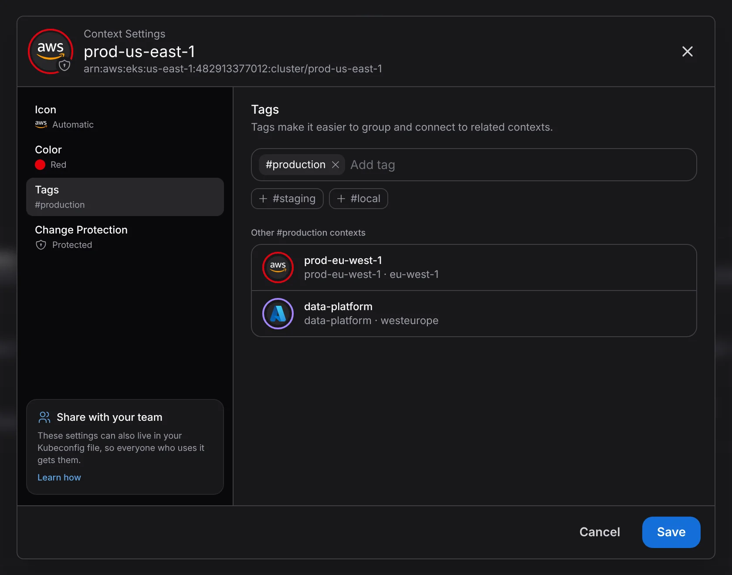Click the AWS icon of prod-eu-west-1
This screenshot has height=575, width=732.
point(278,267)
